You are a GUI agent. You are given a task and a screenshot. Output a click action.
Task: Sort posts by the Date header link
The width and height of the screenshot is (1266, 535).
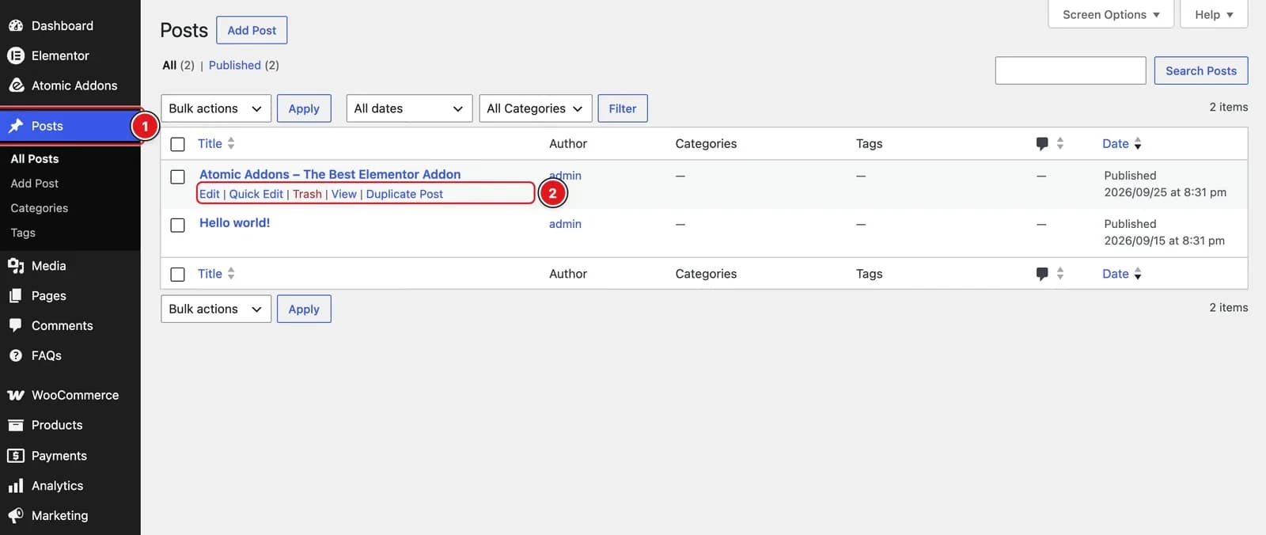tap(1116, 143)
